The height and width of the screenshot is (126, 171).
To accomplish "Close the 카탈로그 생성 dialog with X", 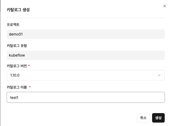I will coord(165,6).
